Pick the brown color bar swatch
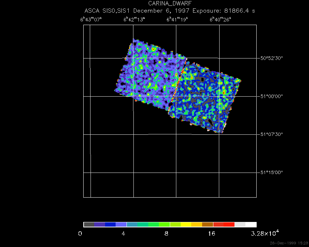 click(x=208, y=224)
